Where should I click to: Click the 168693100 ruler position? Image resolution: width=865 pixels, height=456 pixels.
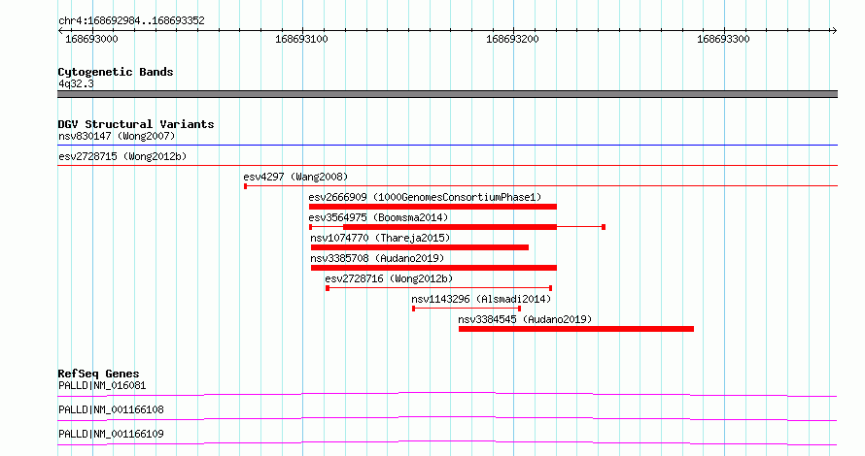pyautogui.click(x=301, y=39)
